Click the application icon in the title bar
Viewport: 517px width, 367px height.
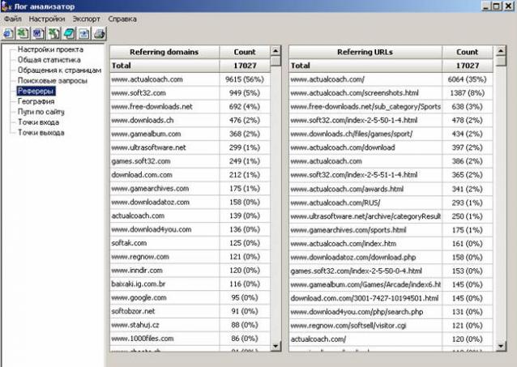6,6
